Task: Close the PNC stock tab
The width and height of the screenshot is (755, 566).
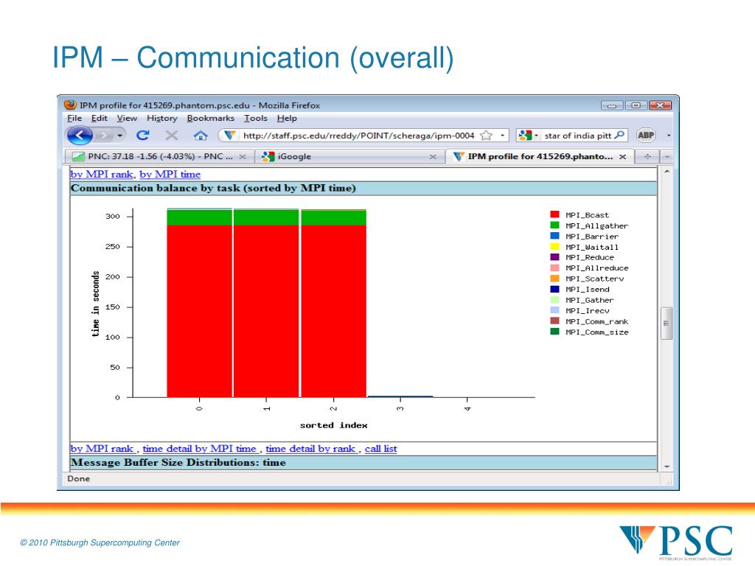Action: [243, 157]
